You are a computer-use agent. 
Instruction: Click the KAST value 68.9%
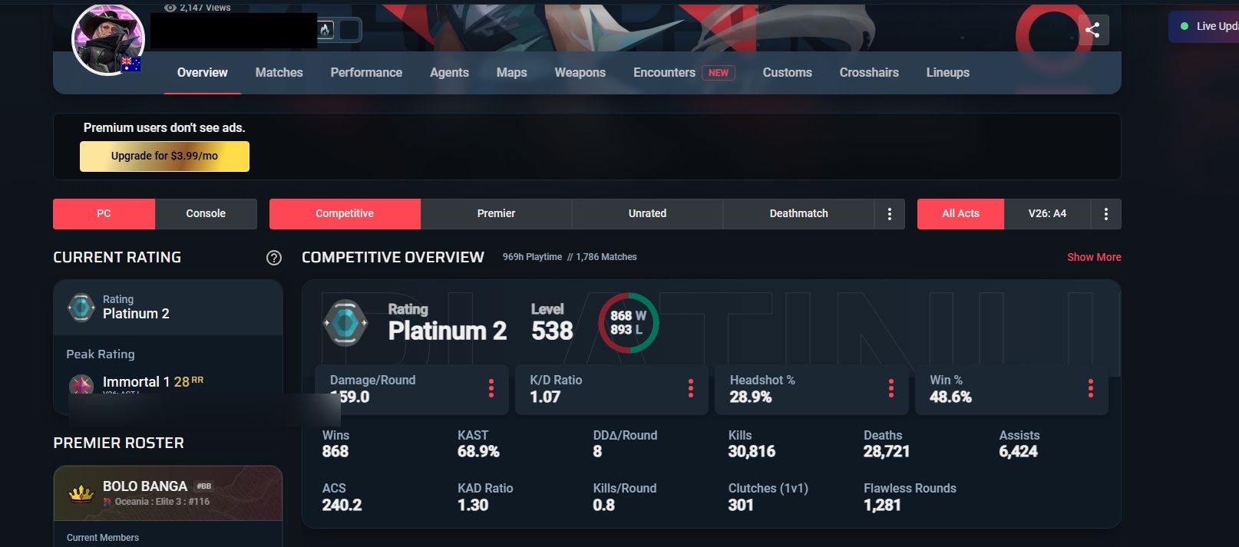478,452
